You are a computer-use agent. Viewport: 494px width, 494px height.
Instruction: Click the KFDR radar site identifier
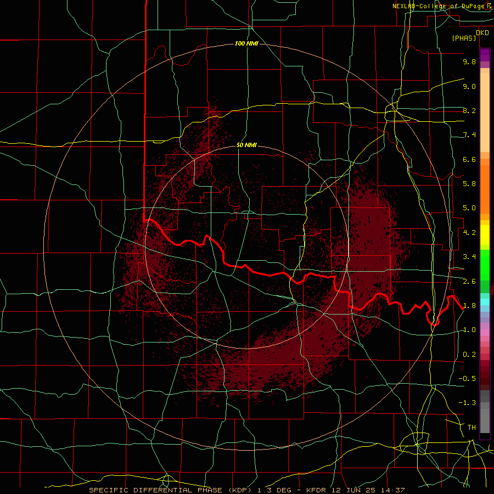point(317,490)
